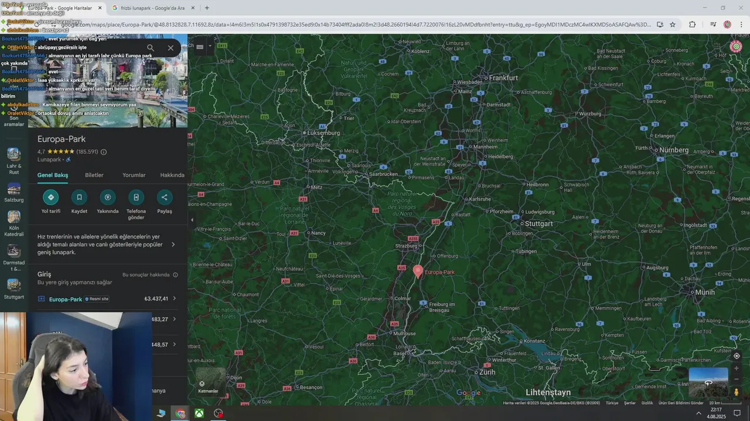Open Köln Katedrali recent search
750x421 pixels.
pyautogui.click(x=13, y=223)
